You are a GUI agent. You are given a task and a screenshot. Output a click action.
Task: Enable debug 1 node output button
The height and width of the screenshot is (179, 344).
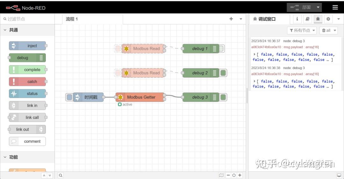[221, 49]
